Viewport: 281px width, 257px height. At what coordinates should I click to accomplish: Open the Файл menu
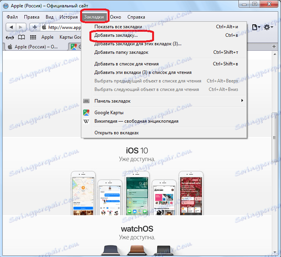click(12, 17)
